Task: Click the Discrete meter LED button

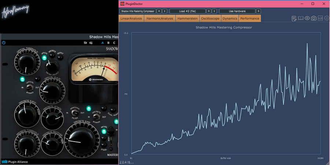Action: tap(52, 55)
